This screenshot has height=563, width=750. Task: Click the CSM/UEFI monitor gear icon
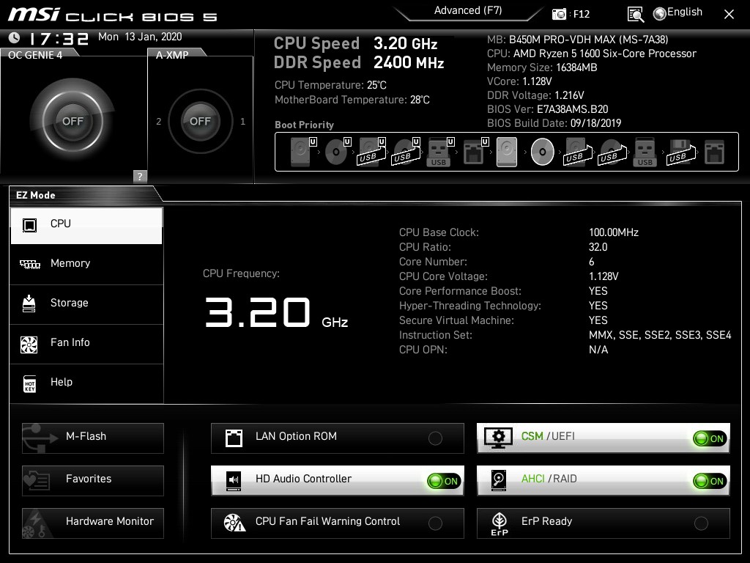click(x=498, y=438)
